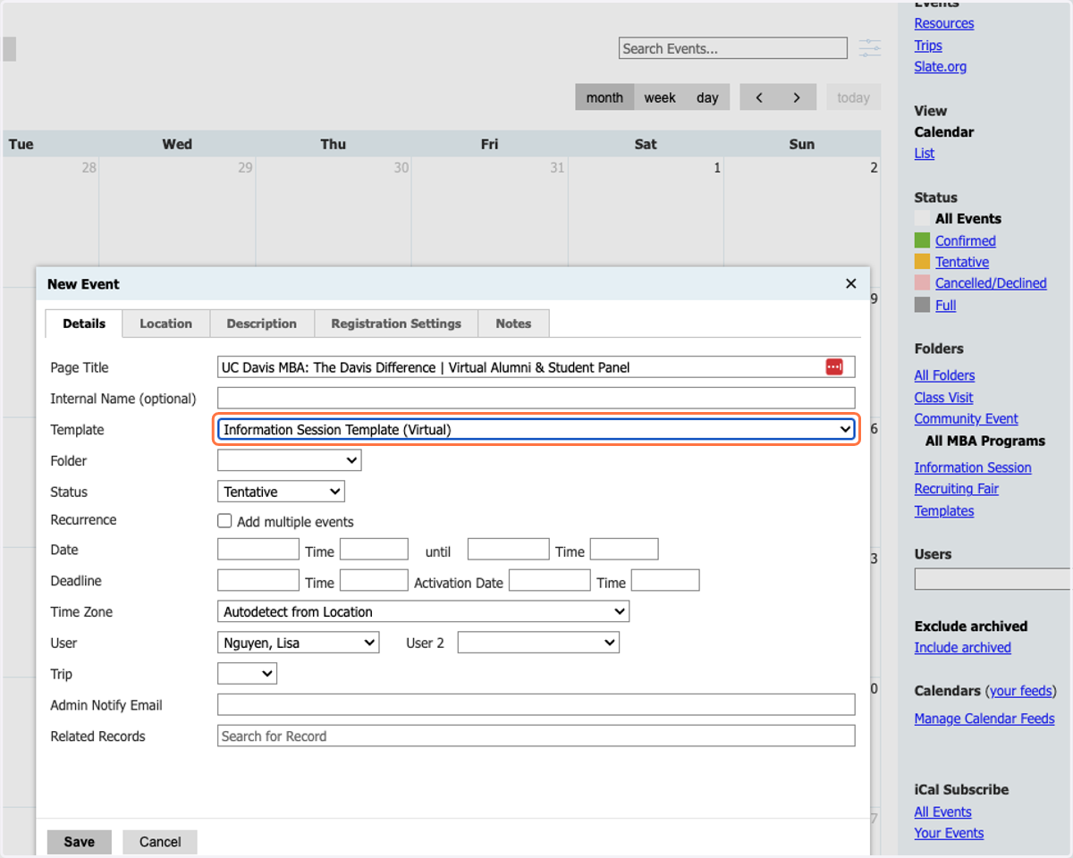This screenshot has width=1073, height=858.
Task: Open the Information Session folder
Action: 973,467
